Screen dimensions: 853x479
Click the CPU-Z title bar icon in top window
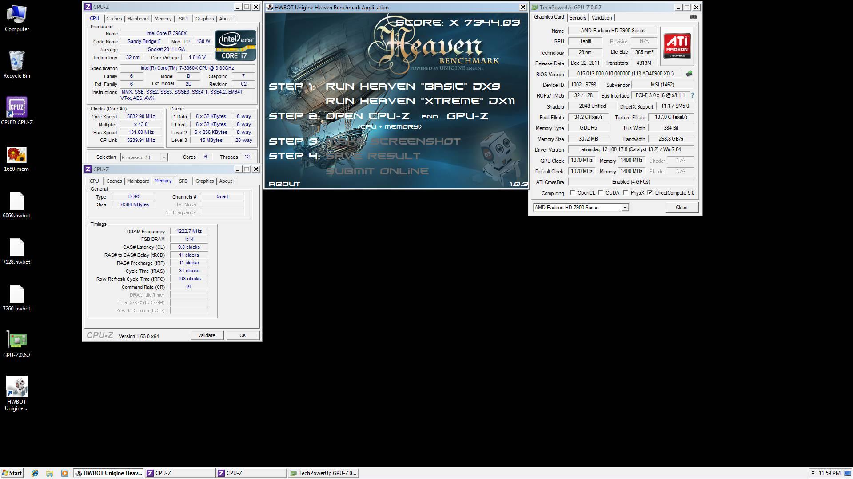click(x=88, y=7)
